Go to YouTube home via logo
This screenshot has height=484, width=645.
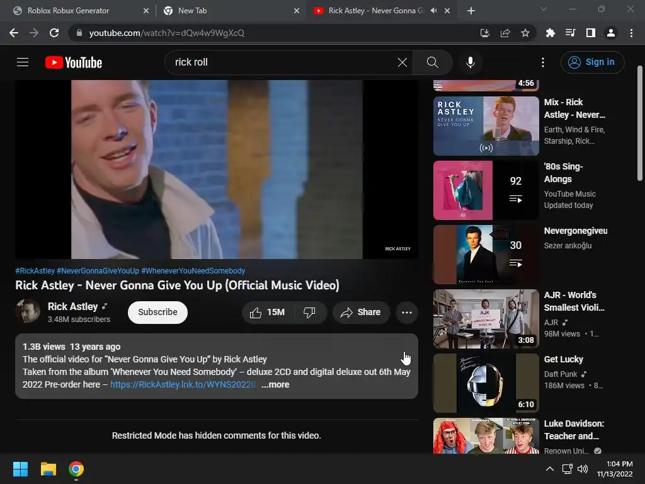tap(74, 62)
